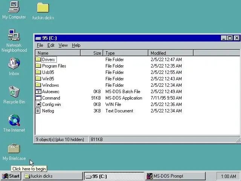Click the MS-DOS Application type text

(x=124, y=98)
